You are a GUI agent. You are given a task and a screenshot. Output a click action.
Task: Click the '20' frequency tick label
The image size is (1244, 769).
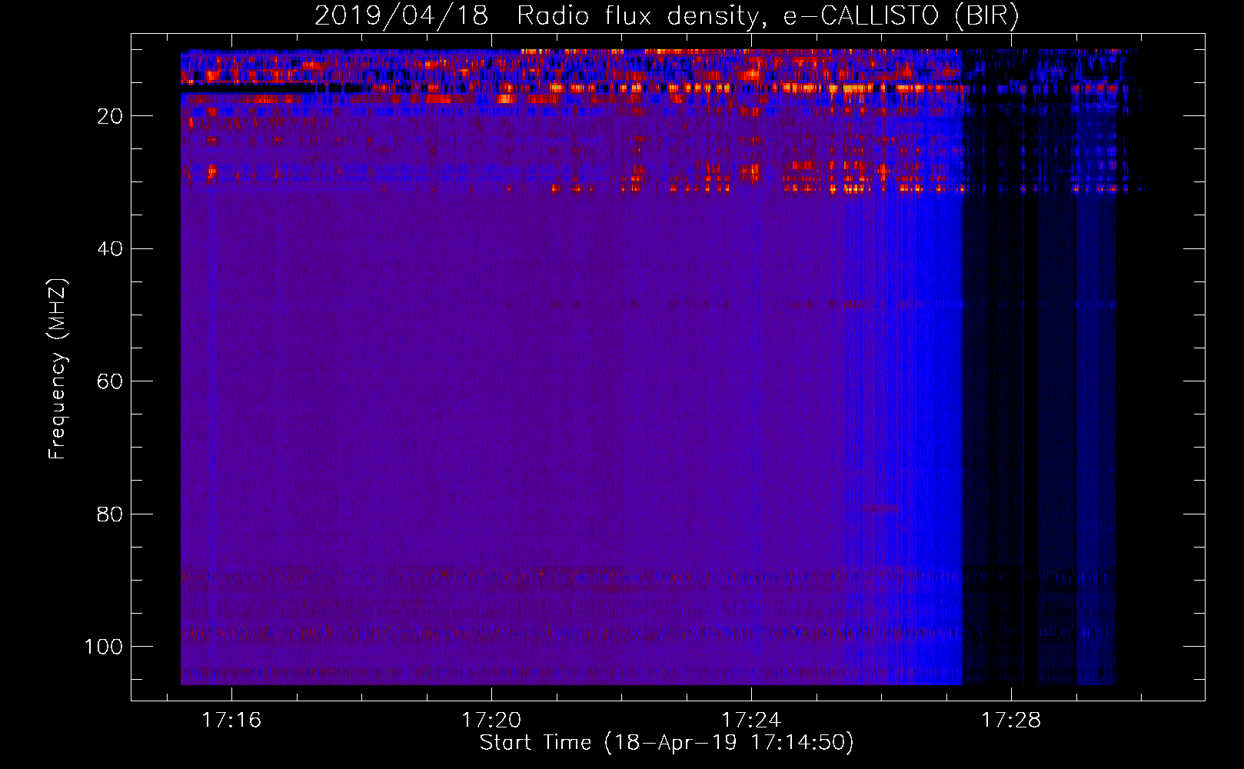pyautogui.click(x=110, y=117)
